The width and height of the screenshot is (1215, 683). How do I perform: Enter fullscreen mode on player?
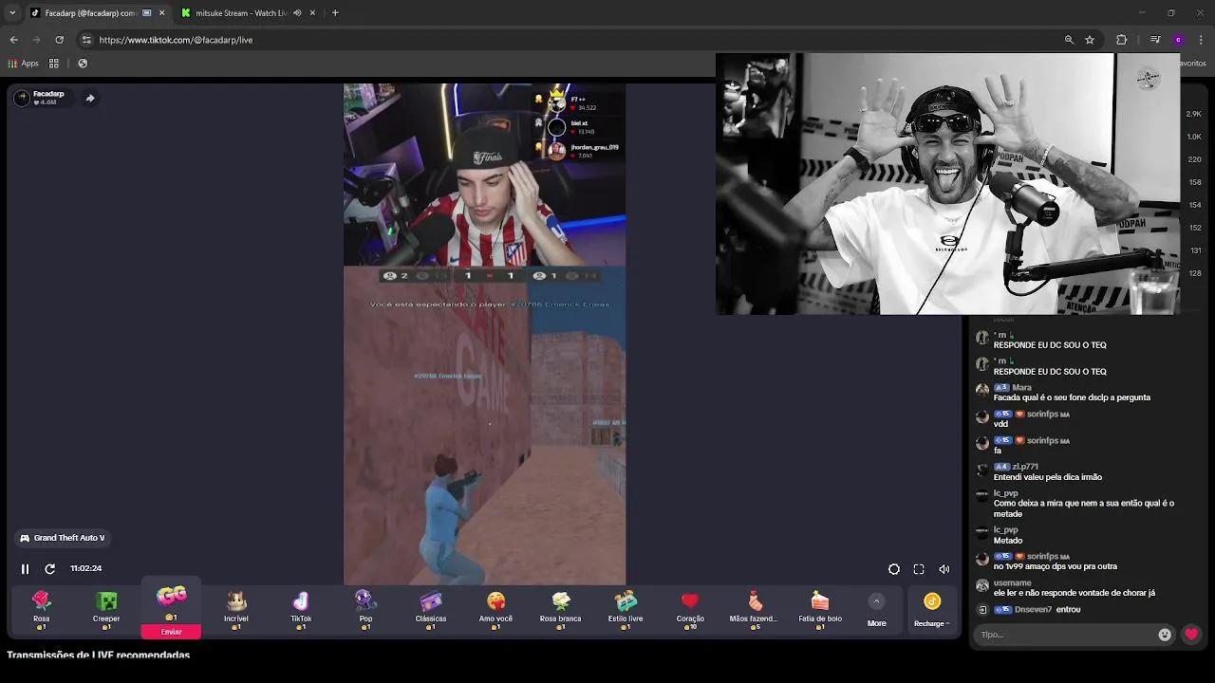[919, 569]
